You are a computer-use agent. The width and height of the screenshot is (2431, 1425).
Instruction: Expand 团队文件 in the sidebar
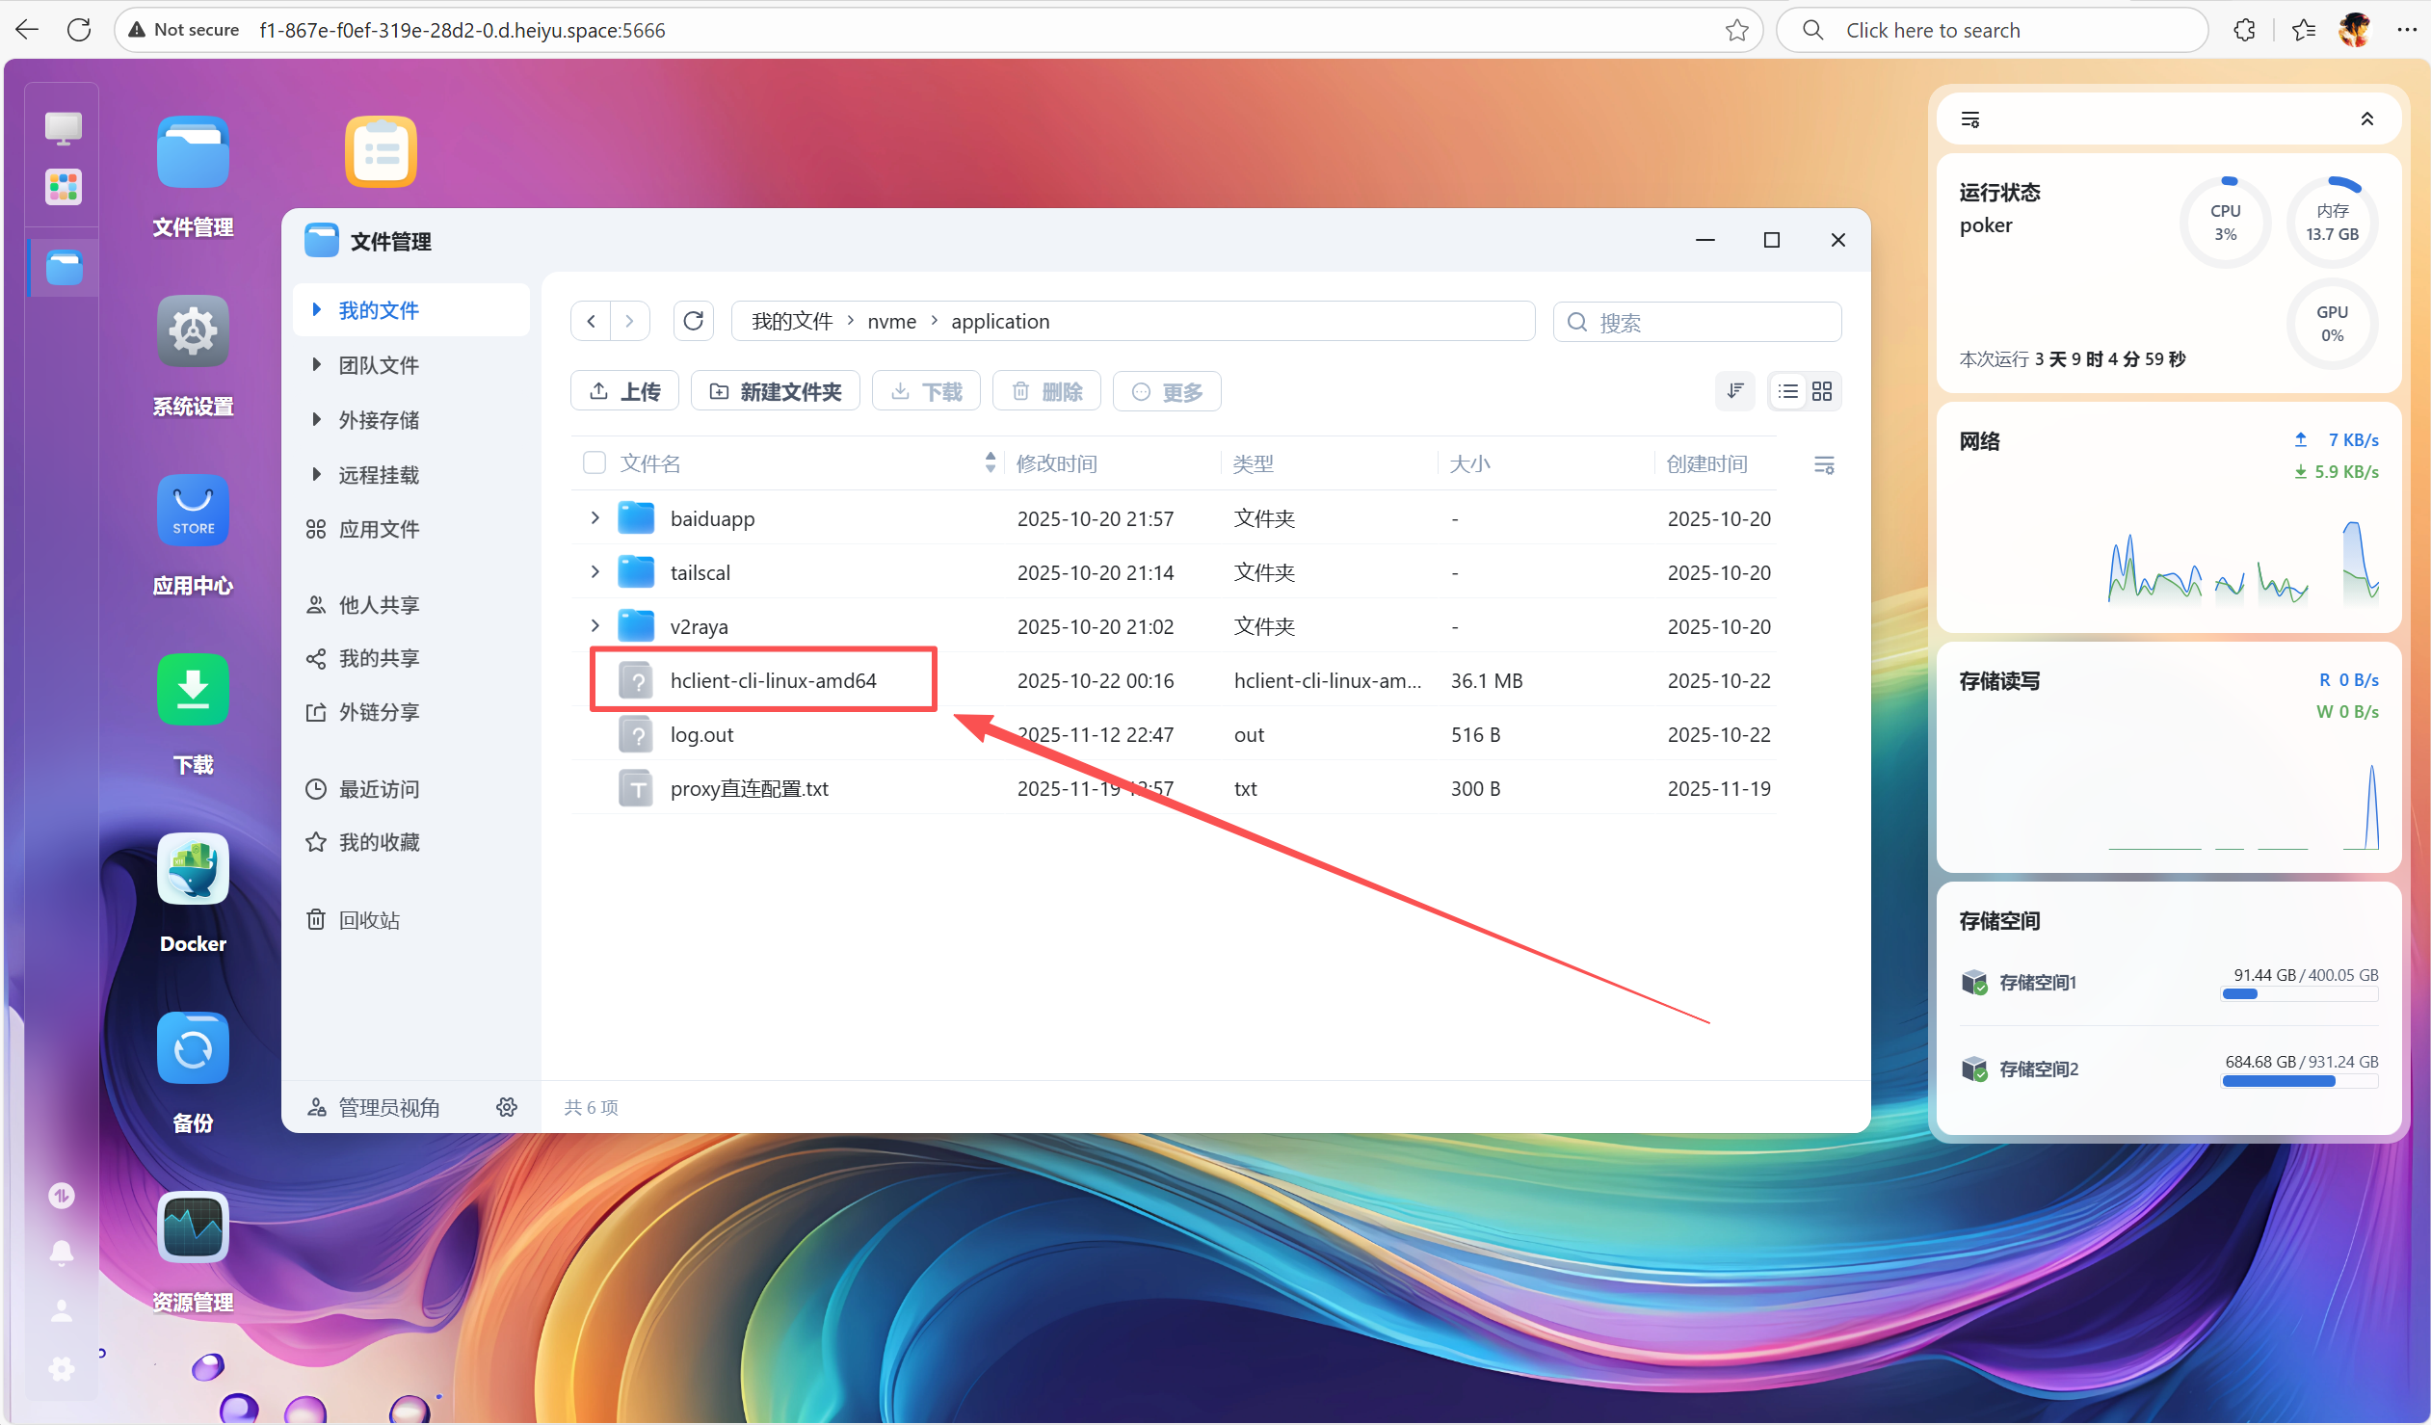pos(316,365)
